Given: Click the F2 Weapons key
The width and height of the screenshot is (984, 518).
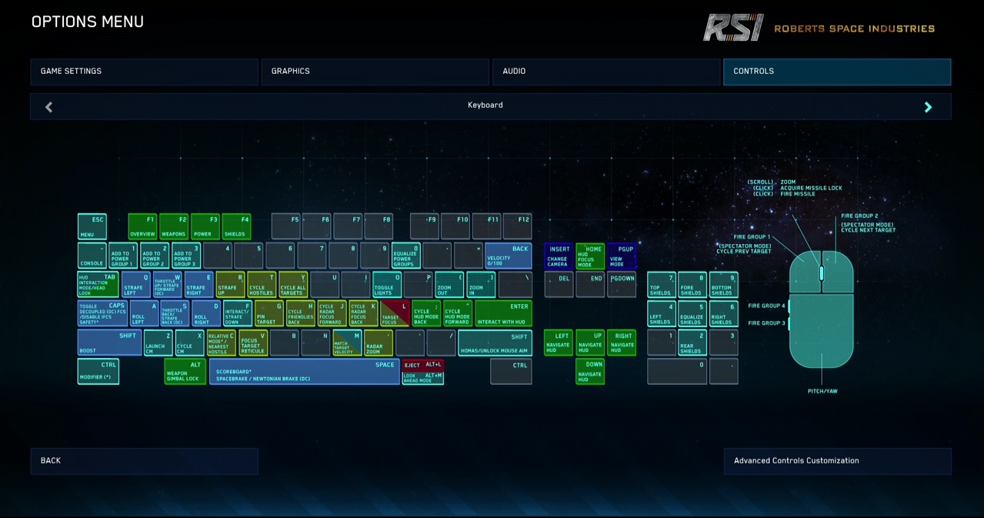Looking at the screenshot, I should click(x=173, y=227).
